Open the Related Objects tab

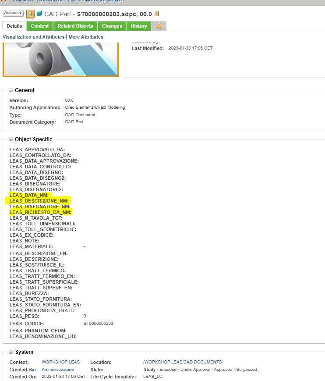tap(75, 26)
